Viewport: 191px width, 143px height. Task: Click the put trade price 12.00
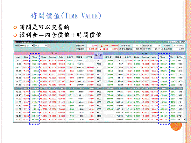[110, 61]
